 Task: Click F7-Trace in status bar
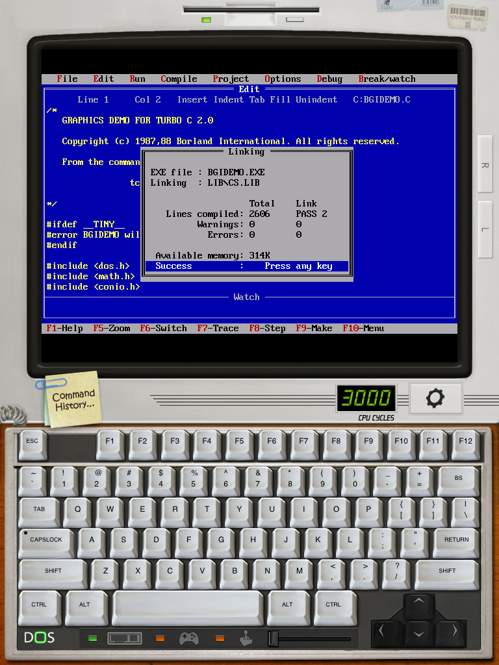tap(218, 328)
